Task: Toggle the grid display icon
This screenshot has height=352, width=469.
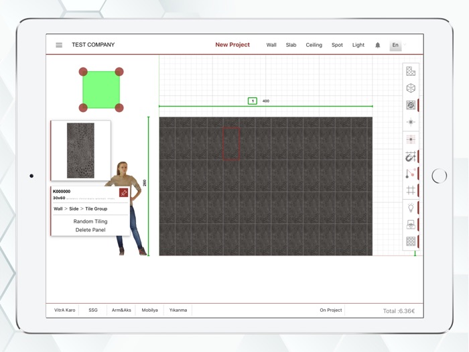Action: 411,191
